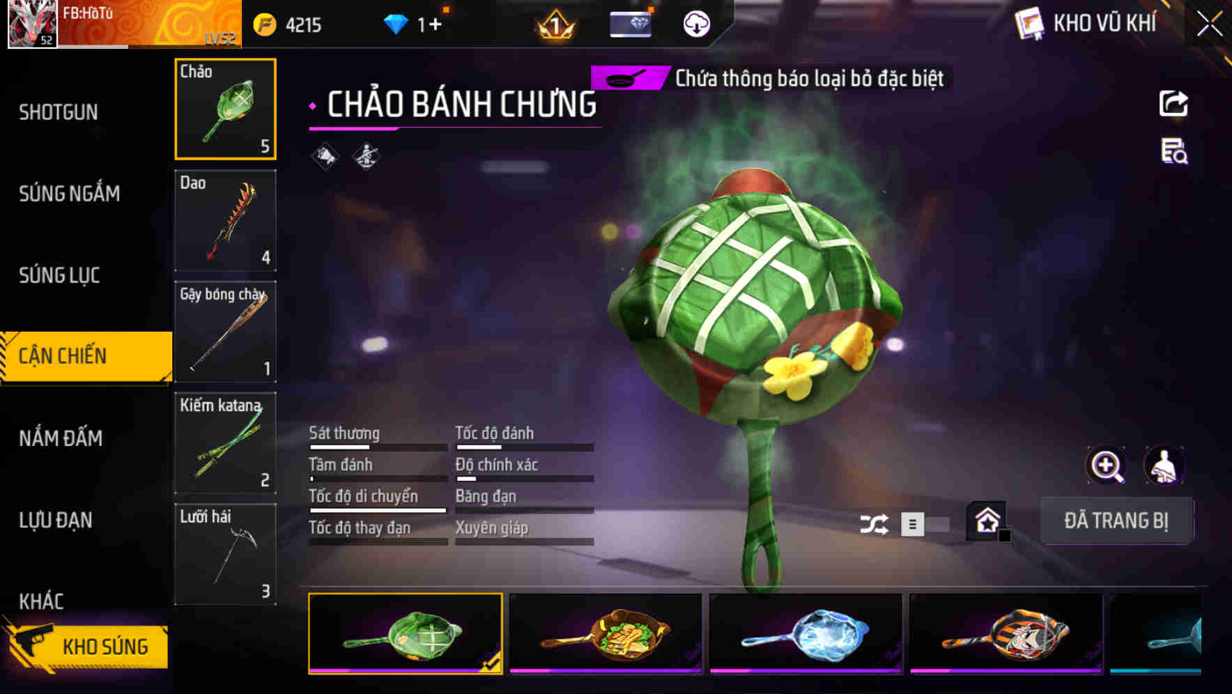The width and height of the screenshot is (1232, 694).
Task: Close the weapon vault with X
Action: pyautogui.click(x=1210, y=24)
